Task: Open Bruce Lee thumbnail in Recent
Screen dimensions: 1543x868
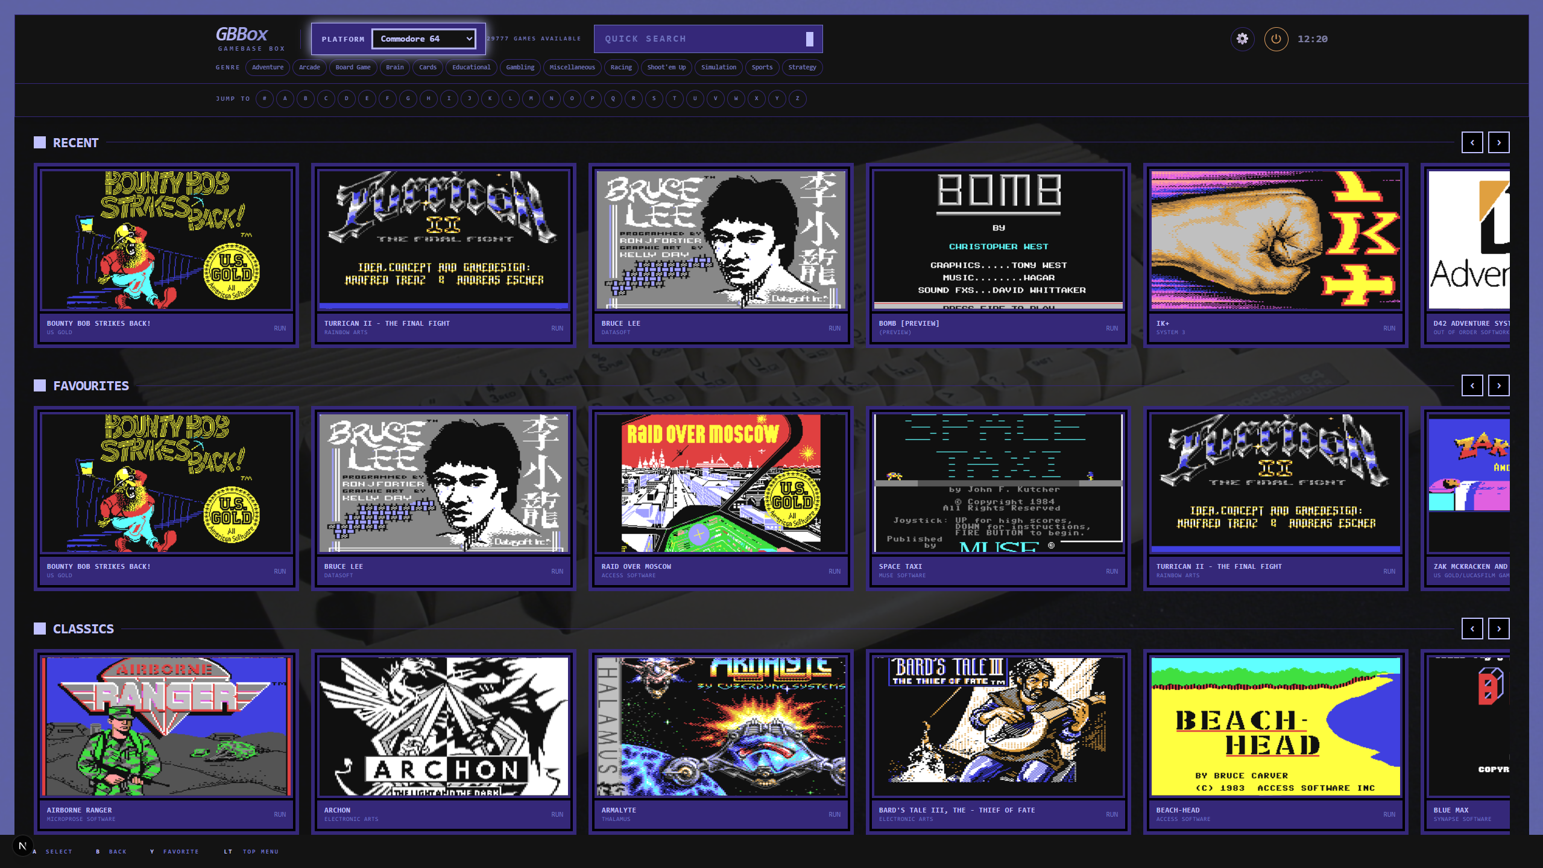Action: (x=721, y=239)
